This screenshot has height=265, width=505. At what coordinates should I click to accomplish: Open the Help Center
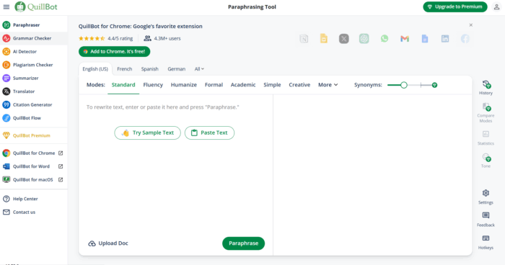(34, 199)
